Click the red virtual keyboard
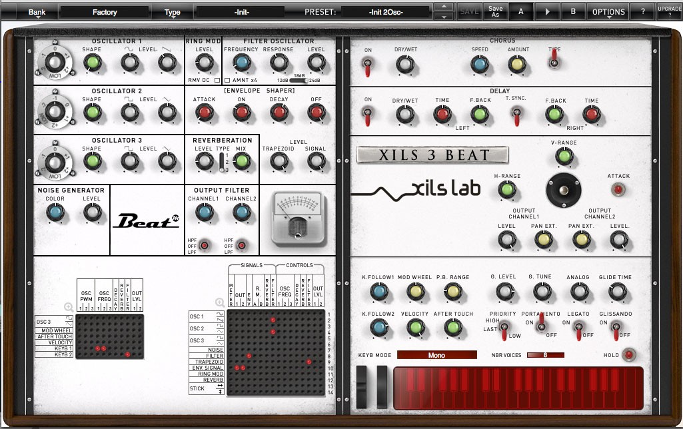This screenshot has width=683, height=429. point(518,388)
